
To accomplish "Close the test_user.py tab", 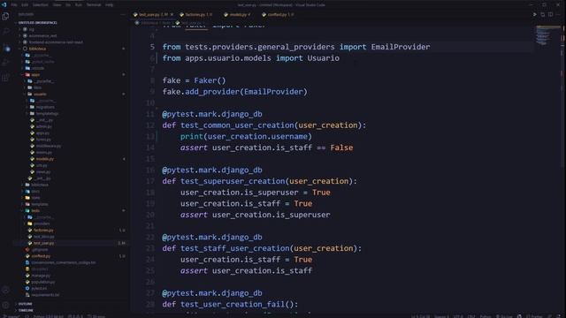I will (x=172, y=14).
